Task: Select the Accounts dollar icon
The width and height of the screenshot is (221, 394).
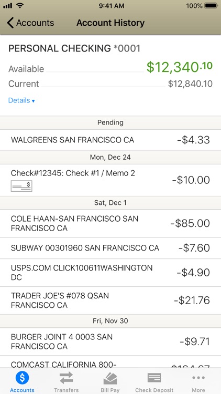Action: (22, 378)
